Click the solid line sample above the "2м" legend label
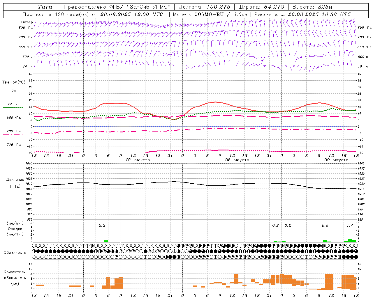Image resolution: width=373 pixels, height=298 pixels. pyautogui.click(x=13, y=94)
